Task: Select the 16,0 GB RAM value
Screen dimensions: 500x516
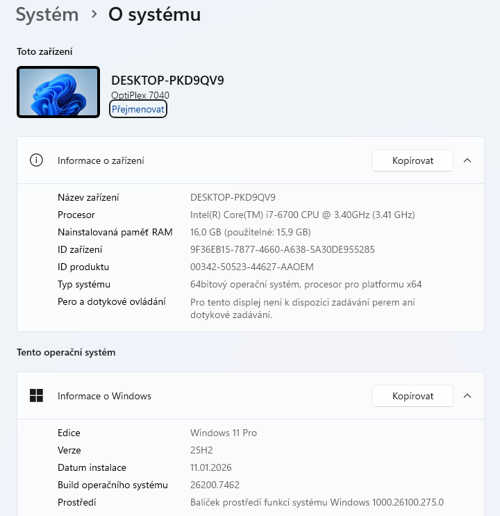Action: (251, 233)
